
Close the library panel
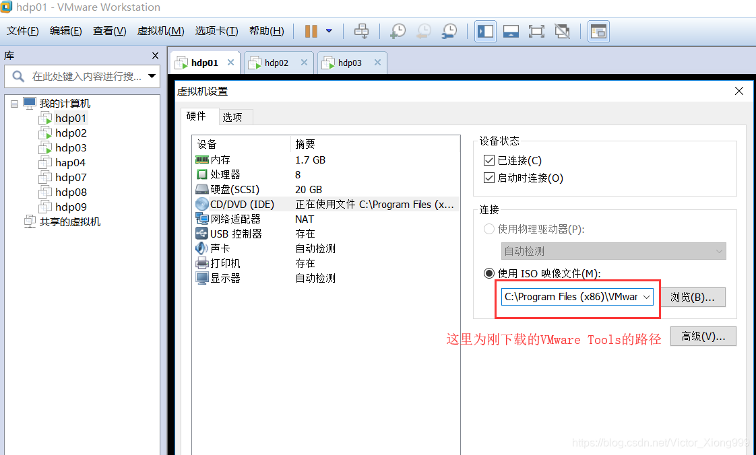[155, 55]
